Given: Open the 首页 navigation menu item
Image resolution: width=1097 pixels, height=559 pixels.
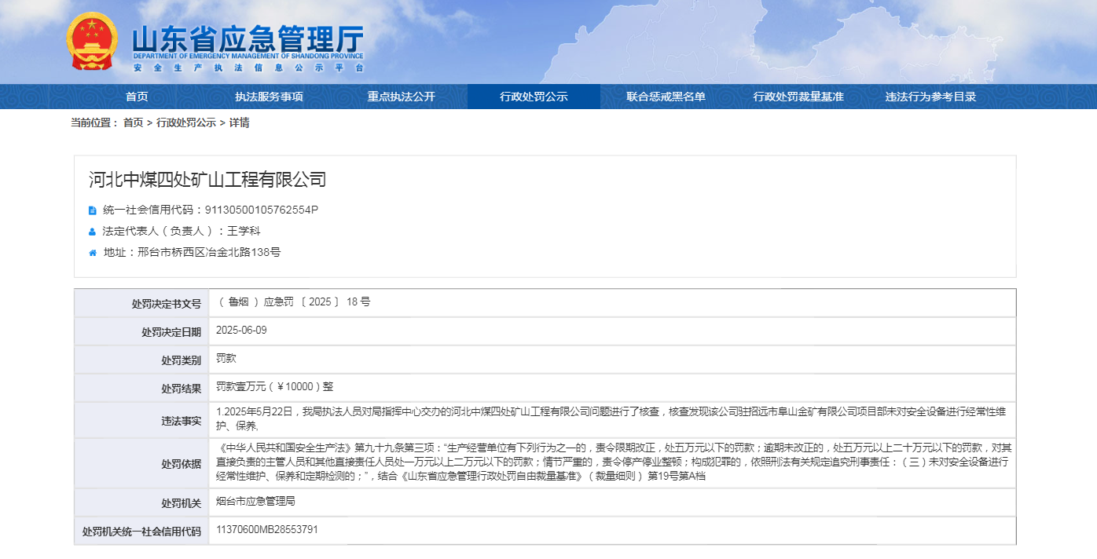Looking at the screenshot, I should (x=137, y=97).
